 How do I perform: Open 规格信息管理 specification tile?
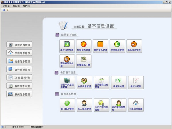tap(84, 46)
